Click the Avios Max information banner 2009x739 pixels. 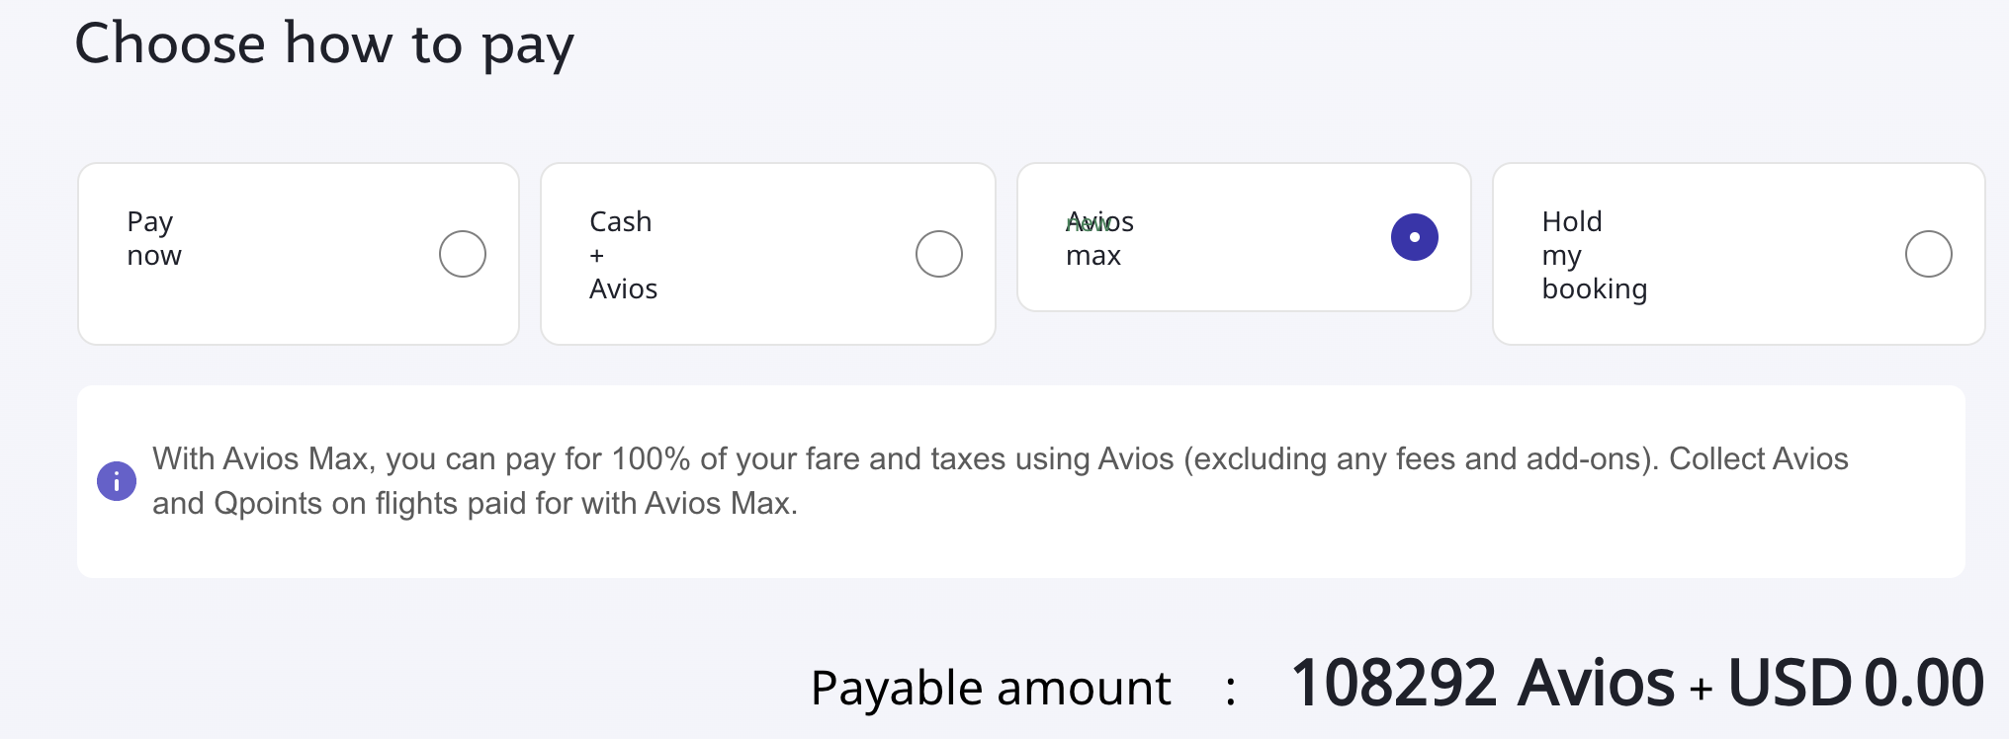[x=1022, y=481]
